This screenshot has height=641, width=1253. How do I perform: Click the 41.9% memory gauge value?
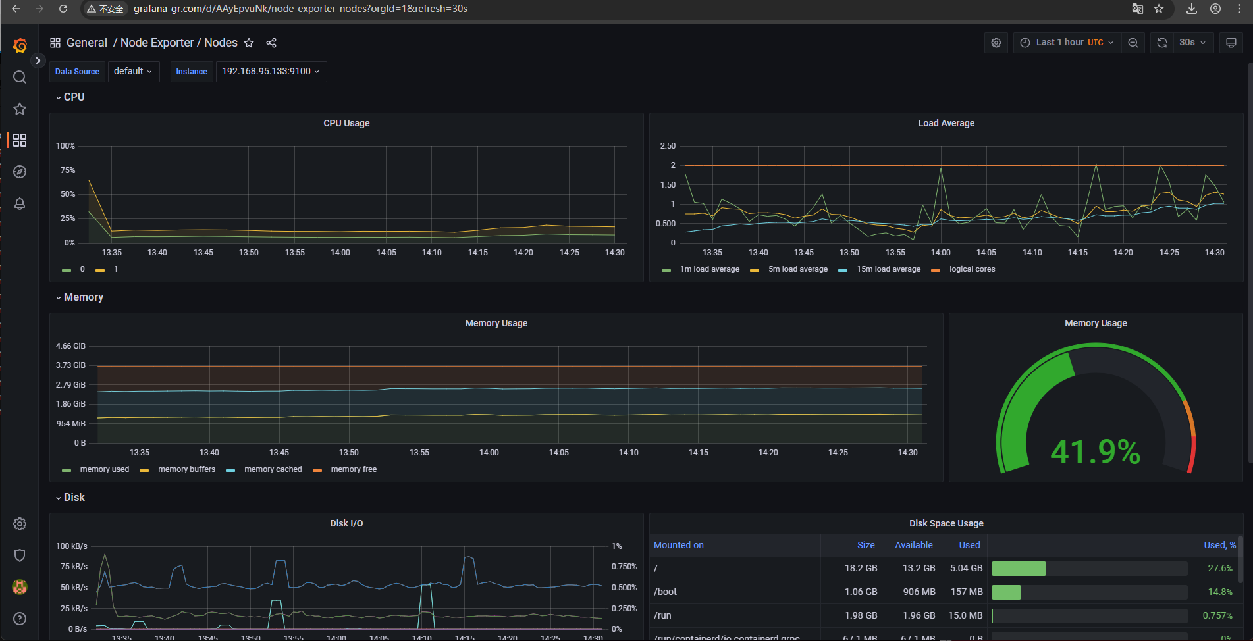[x=1096, y=451]
